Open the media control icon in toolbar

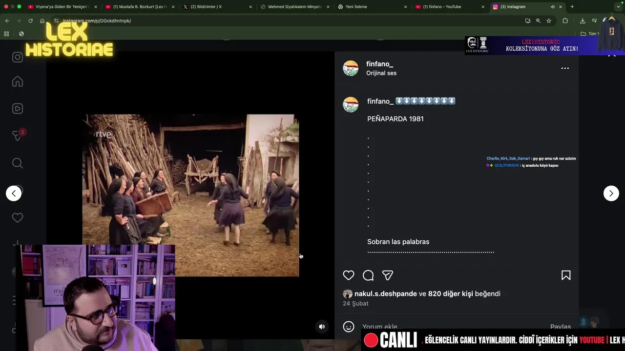point(594,21)
